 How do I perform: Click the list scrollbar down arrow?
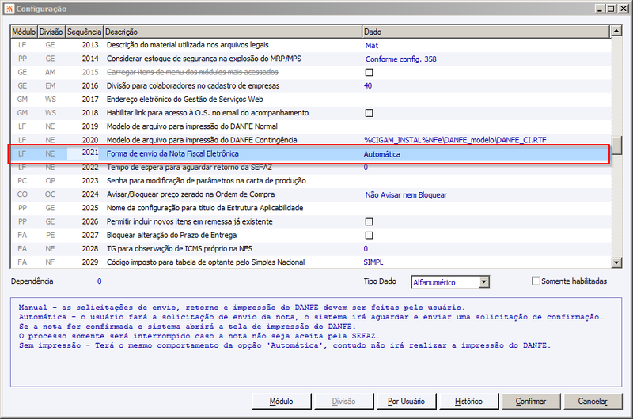click(x=616, y=262)
